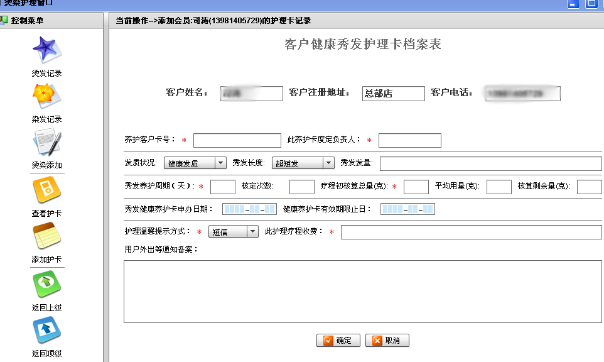Viewport: 604px width, 362px height.
Task: Click the 客户健康秀发护理卡档案表 title
Action: [x=363, y=45]
